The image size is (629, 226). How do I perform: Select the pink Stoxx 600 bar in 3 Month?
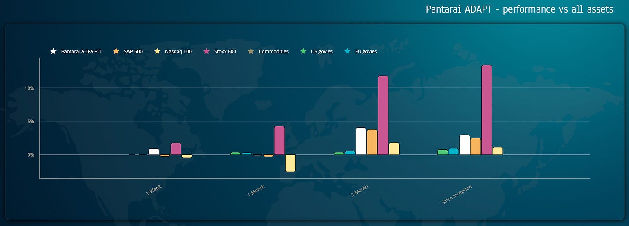[383, 115]
